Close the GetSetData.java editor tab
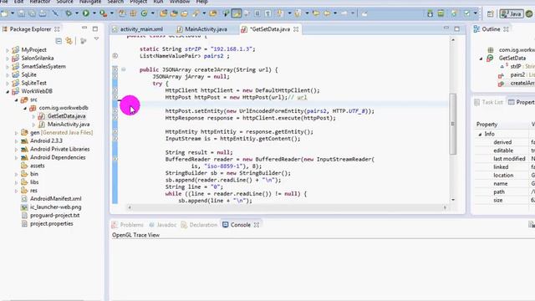The image size is (535, 301). tap(296, 29)
